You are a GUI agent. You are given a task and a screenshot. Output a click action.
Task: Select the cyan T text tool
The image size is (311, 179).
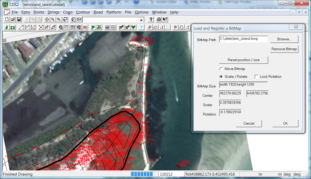click(141, 27)
